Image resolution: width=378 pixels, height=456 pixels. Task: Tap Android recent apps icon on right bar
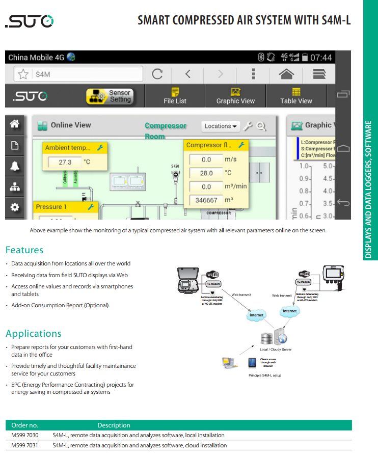[x=343, y=94]
